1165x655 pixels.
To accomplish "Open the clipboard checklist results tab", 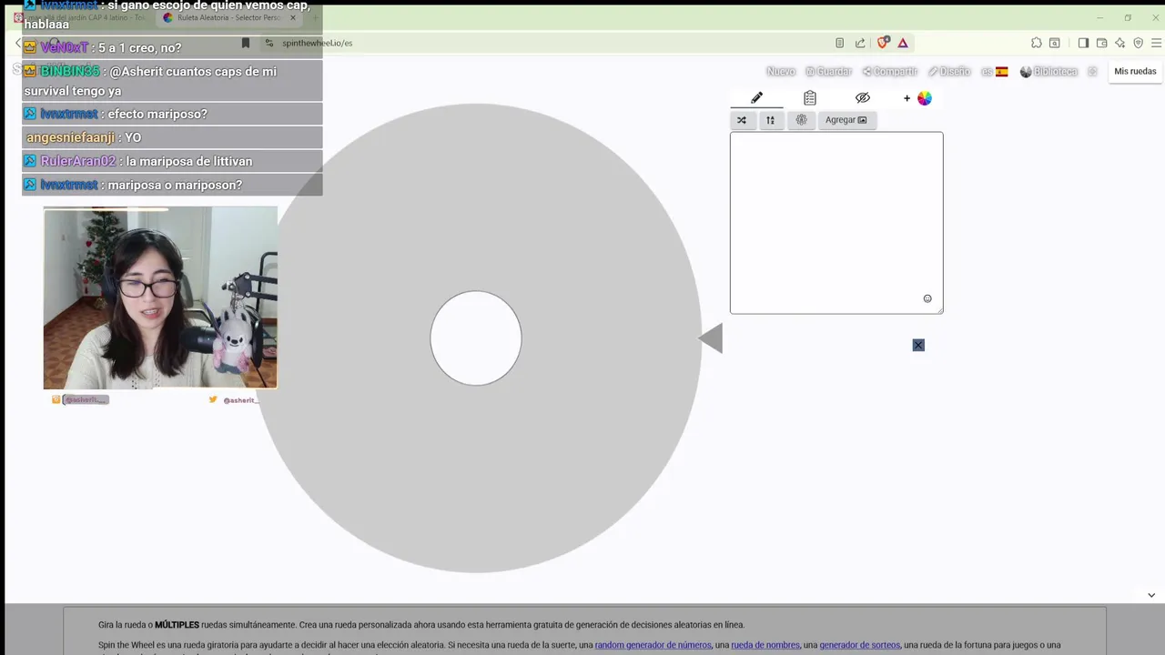I will (x=810, y=97).
